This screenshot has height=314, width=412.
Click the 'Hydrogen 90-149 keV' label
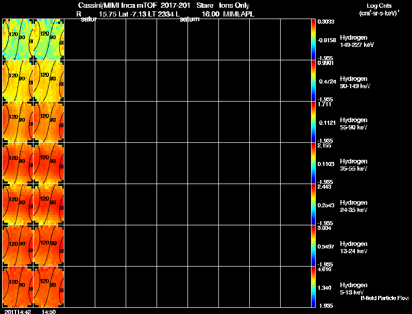click(355, 82)
